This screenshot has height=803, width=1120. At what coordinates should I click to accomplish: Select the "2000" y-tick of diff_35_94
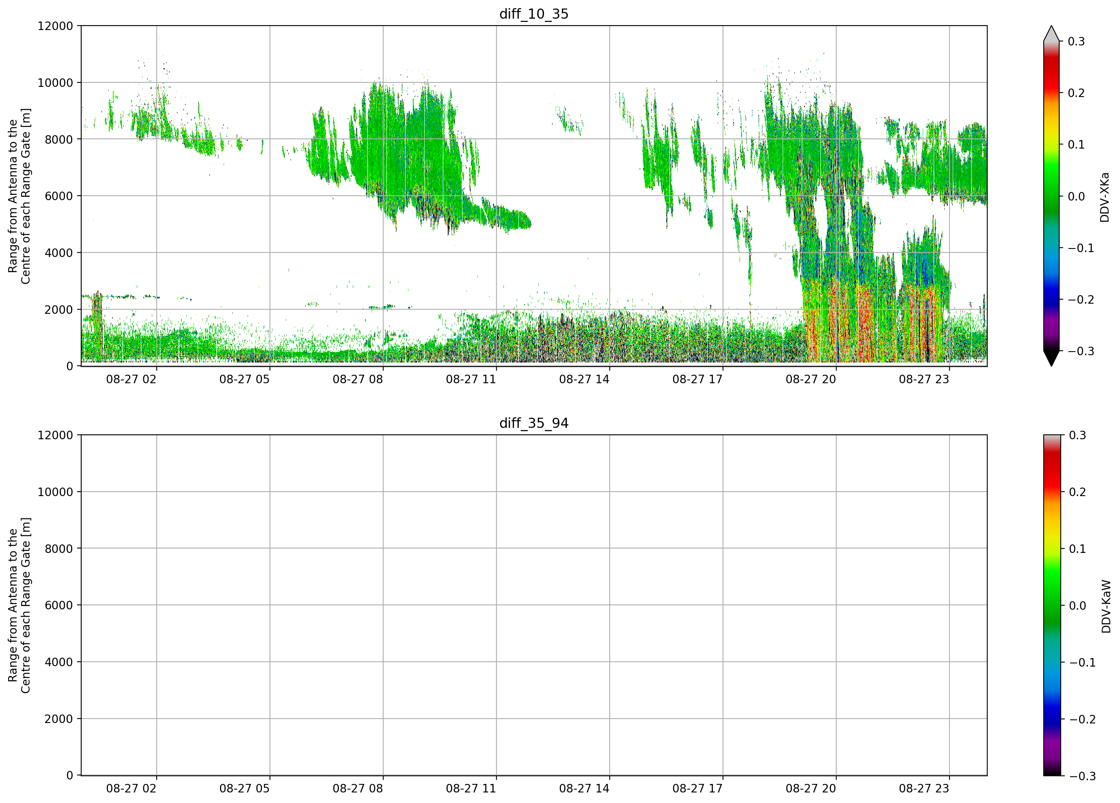click(x=59, y=719)
